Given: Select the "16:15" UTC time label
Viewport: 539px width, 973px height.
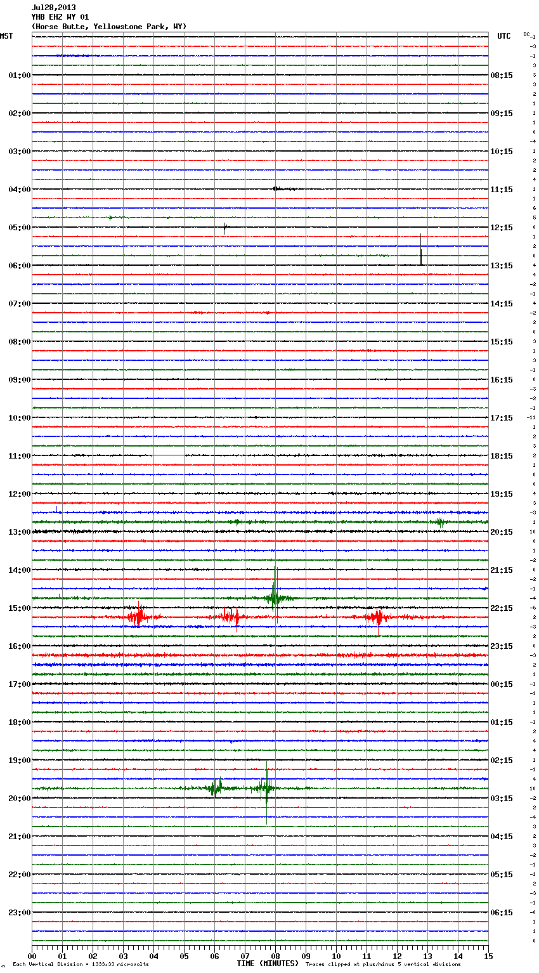Looking at the screenshot, I should 502,380.
